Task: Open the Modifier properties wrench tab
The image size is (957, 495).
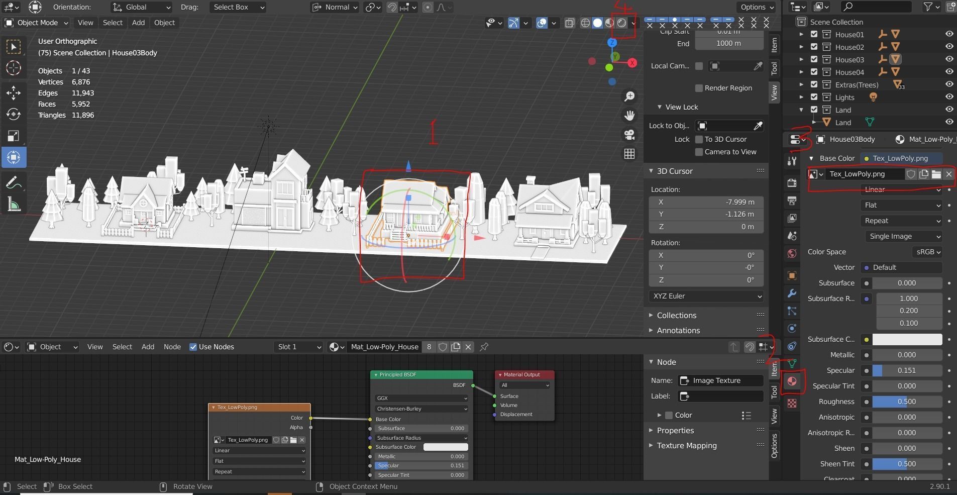Action: [792, 293]
